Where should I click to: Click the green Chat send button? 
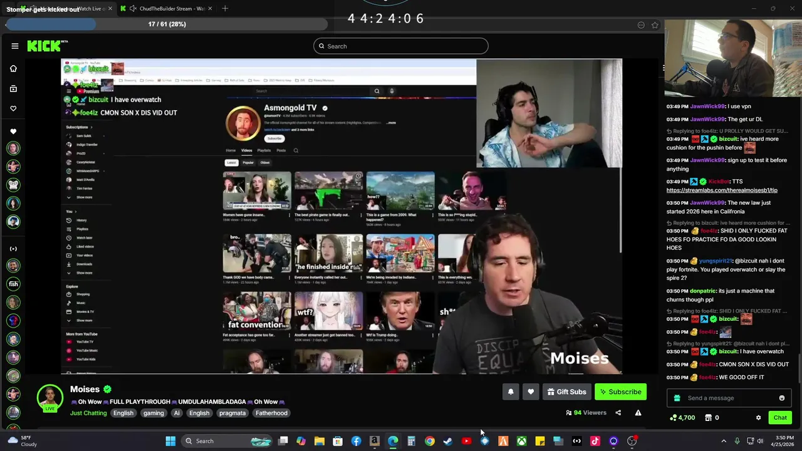[780, 417]
